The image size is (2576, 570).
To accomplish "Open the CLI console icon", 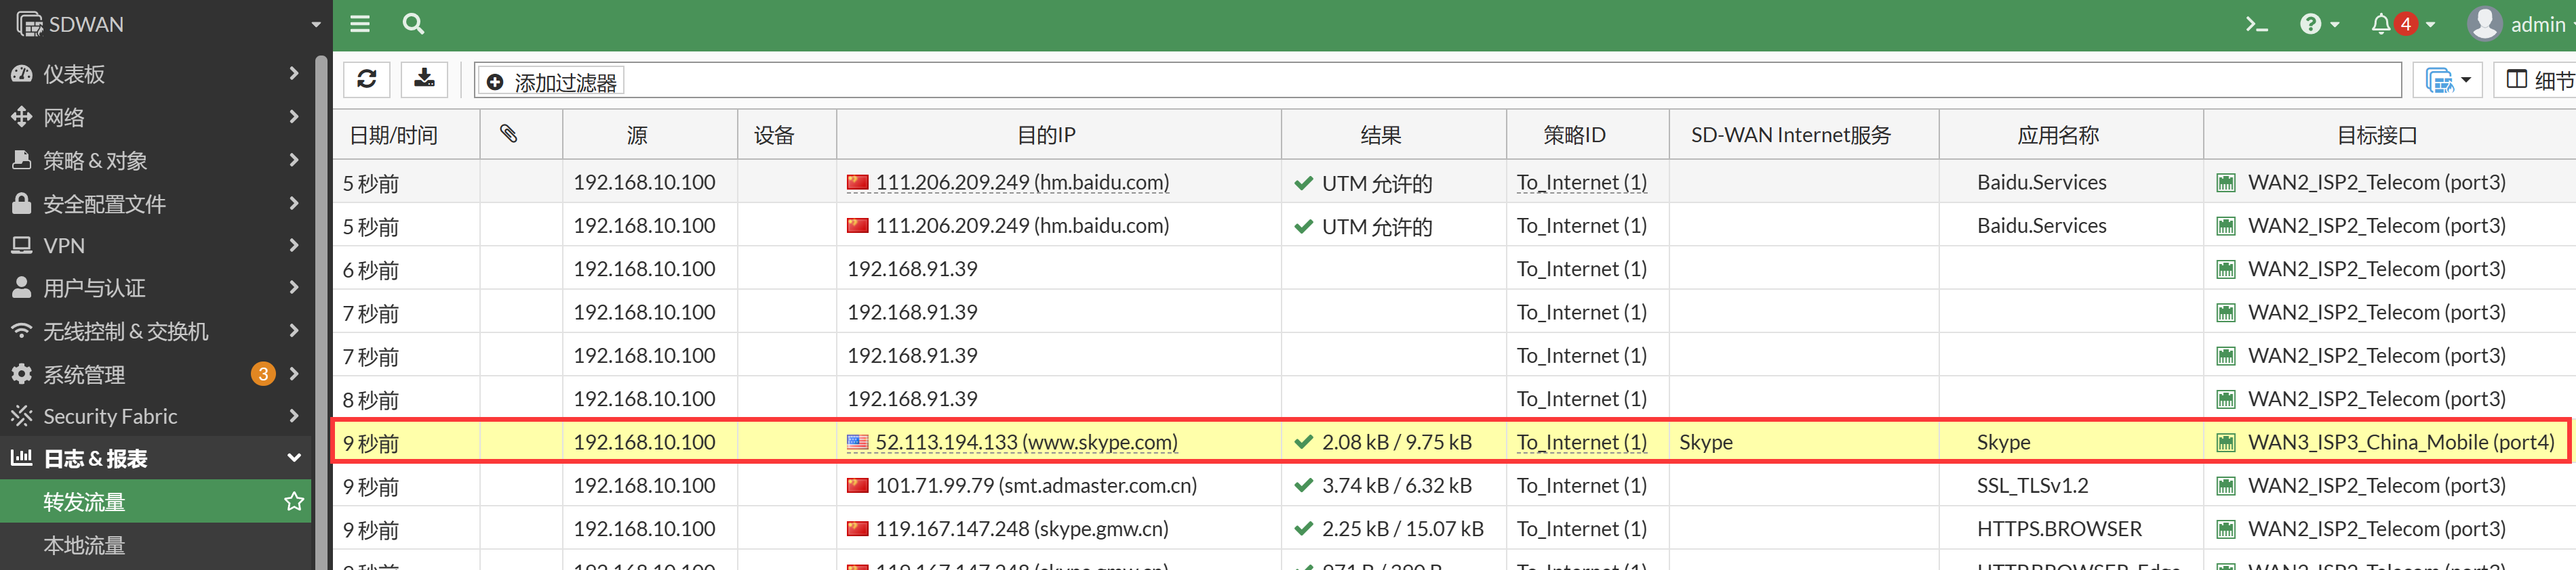I will (x=2256, y=24).
